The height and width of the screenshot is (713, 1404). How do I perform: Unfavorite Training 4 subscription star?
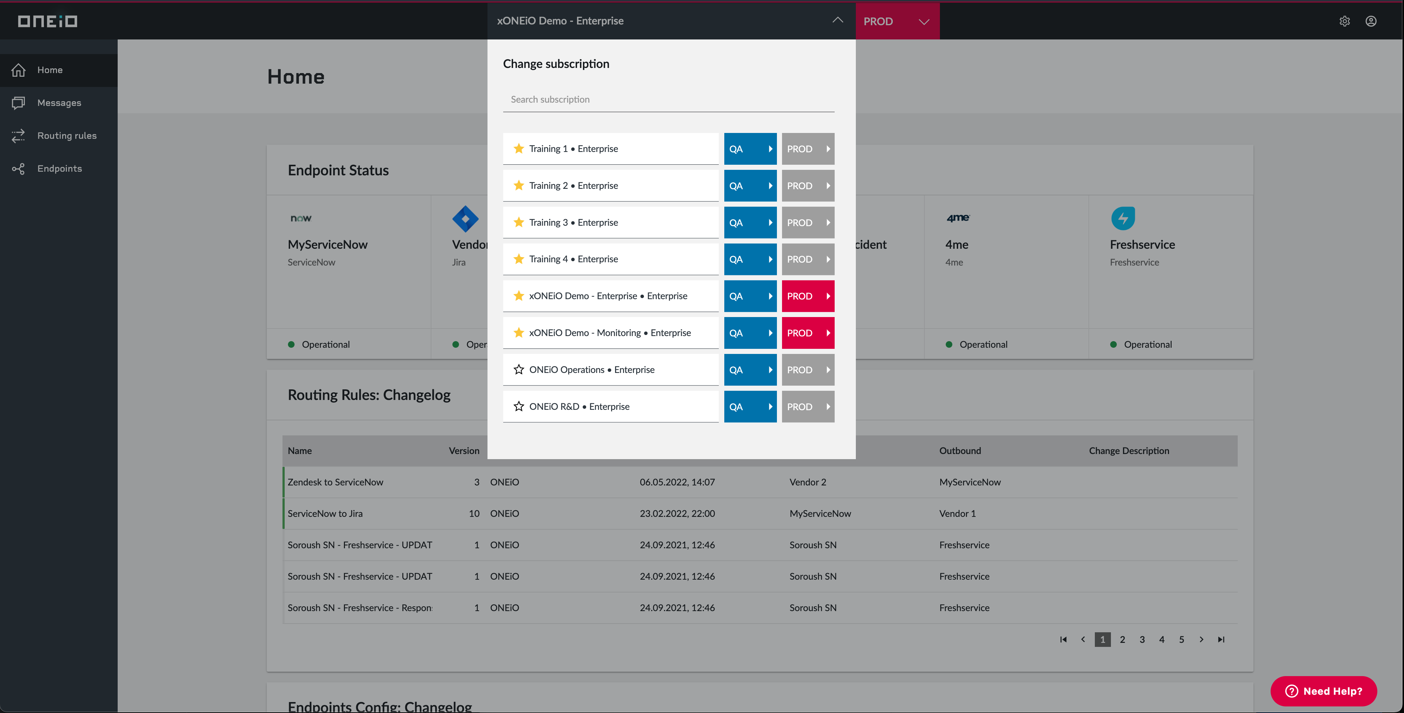tap(518, 259)
